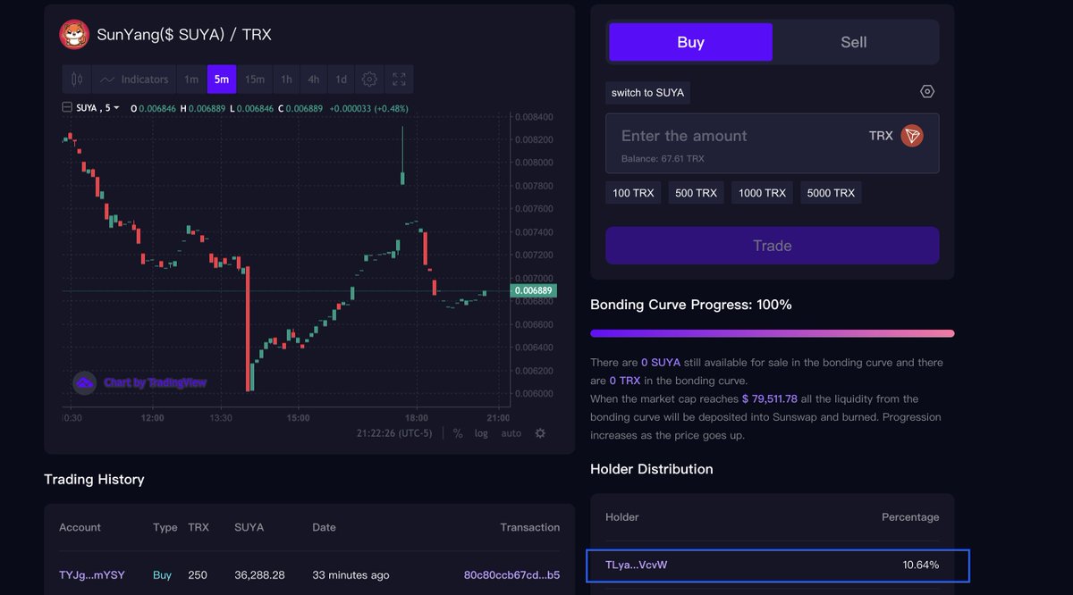Open the timezone clock 21:22:26 (UTC-5)
Image resolution: width=1073 pixels, height=595 pixels.
tap(394, 433)
